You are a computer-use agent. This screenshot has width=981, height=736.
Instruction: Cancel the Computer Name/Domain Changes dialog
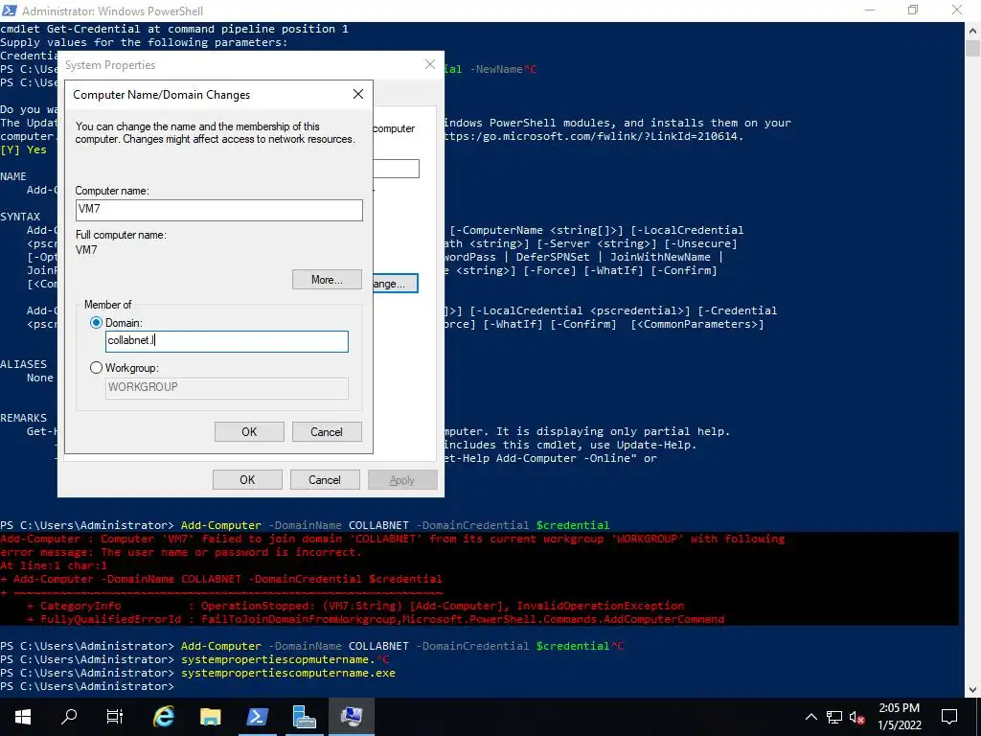tap(327, 432)
